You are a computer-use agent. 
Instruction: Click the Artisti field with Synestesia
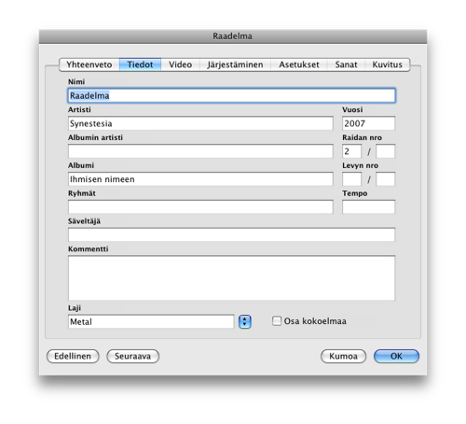click(x=200, y=123)
